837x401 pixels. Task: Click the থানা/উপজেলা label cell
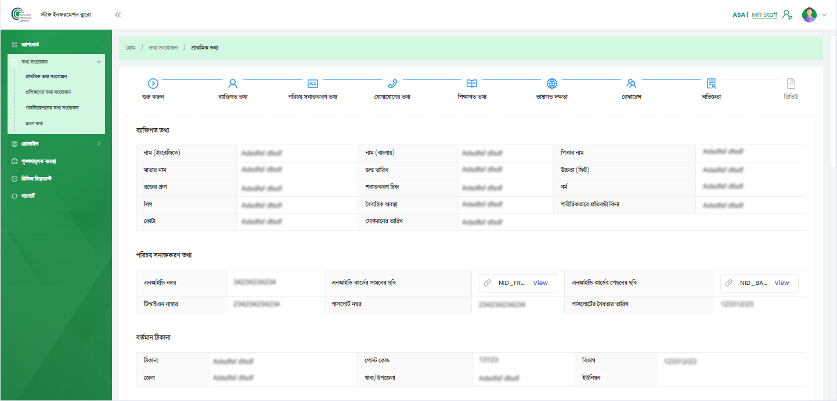pos(415,378)
